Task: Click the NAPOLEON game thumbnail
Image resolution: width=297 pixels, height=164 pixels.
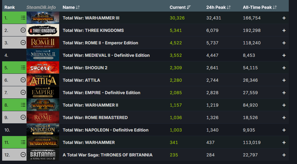Action: coord(43,130)
